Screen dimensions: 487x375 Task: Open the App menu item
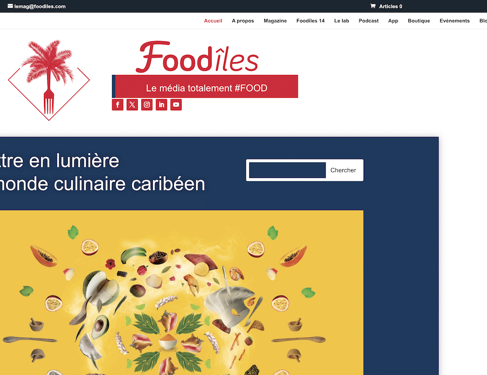393,21
